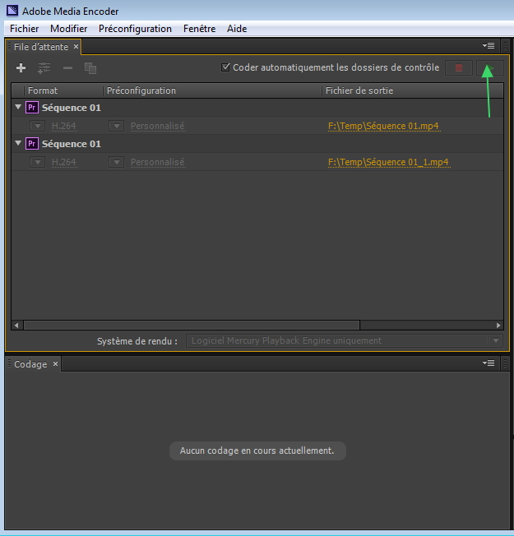
Task: Click the Adobe Media Encoder title bar icon
Action: (12, 11)
